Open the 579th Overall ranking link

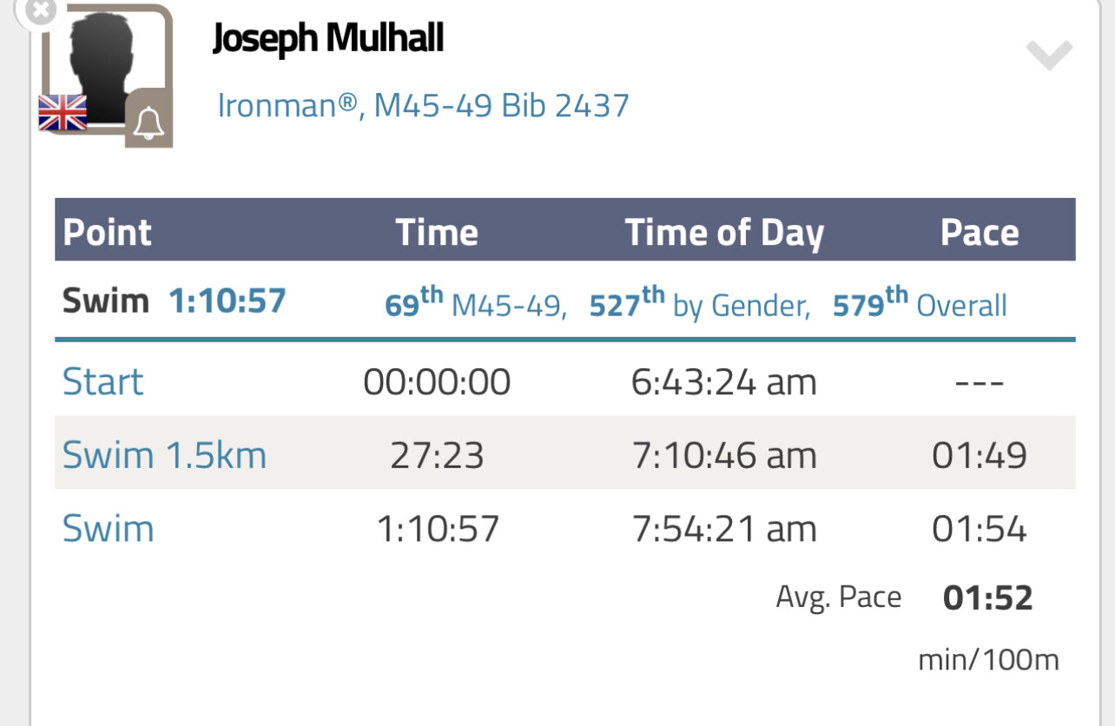click(920, 304)
